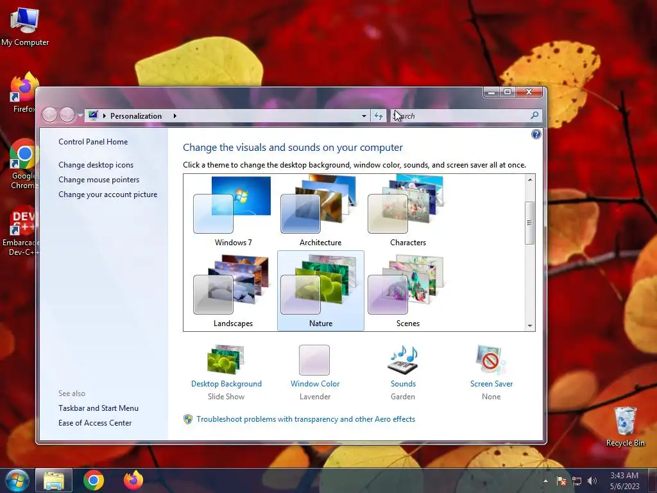Image resolution: width=657 pixels, height=493 pixels.
Task: Expand the arrow before Personalization
Action: [x=105, y=116]
